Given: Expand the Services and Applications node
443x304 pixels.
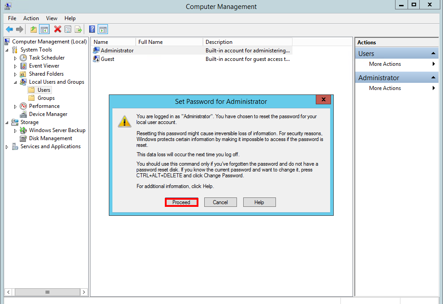Looking at the screenshot, I should tap(7, 147).
